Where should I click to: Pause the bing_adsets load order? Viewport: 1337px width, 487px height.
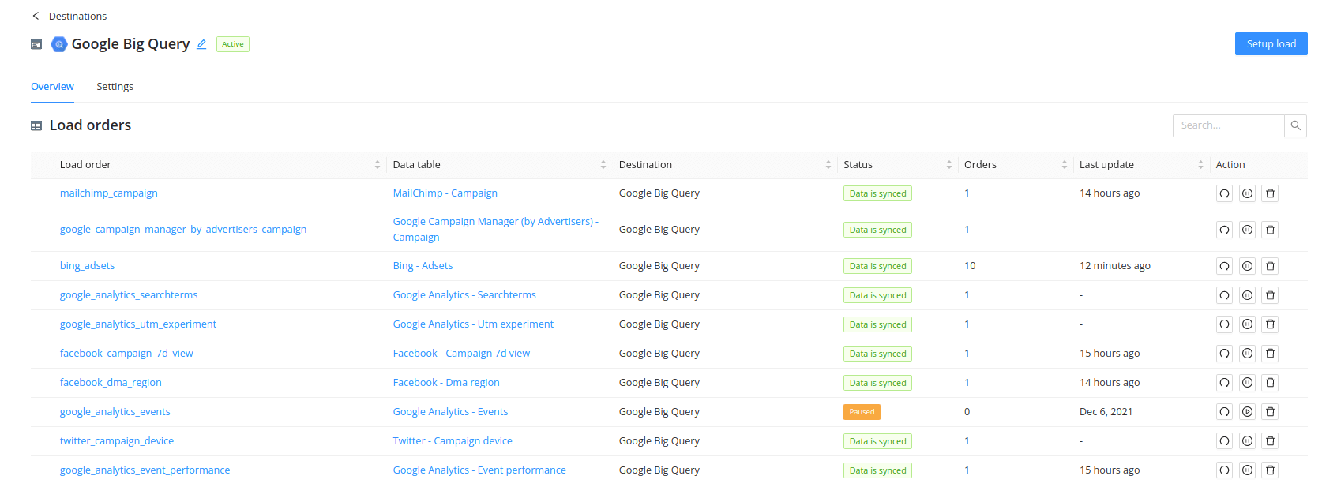tap(1247, 266)
